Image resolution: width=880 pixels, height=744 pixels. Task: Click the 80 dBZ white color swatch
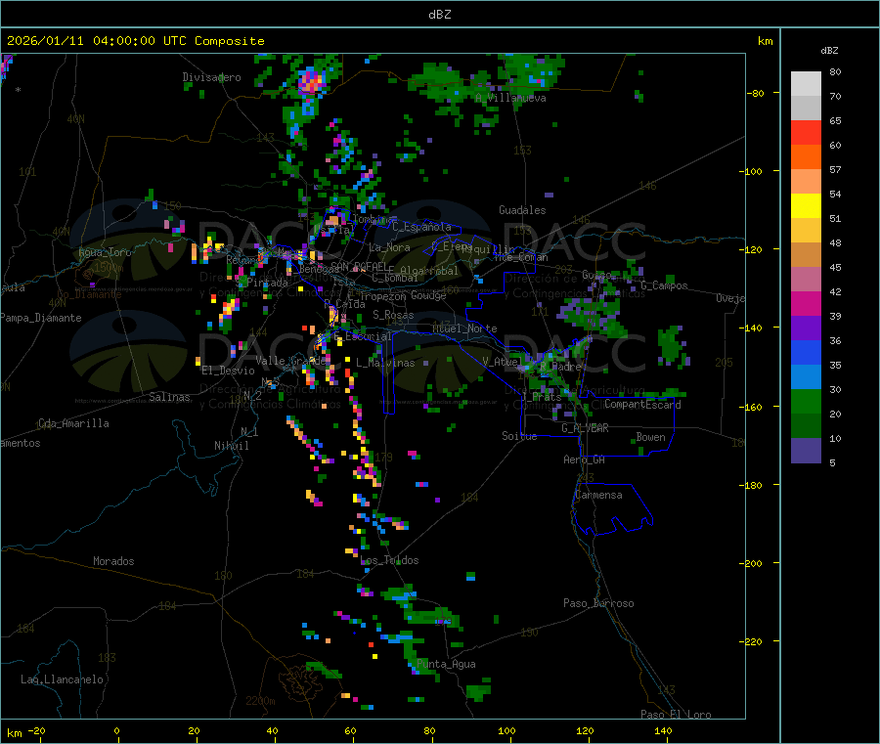[806, 84]
